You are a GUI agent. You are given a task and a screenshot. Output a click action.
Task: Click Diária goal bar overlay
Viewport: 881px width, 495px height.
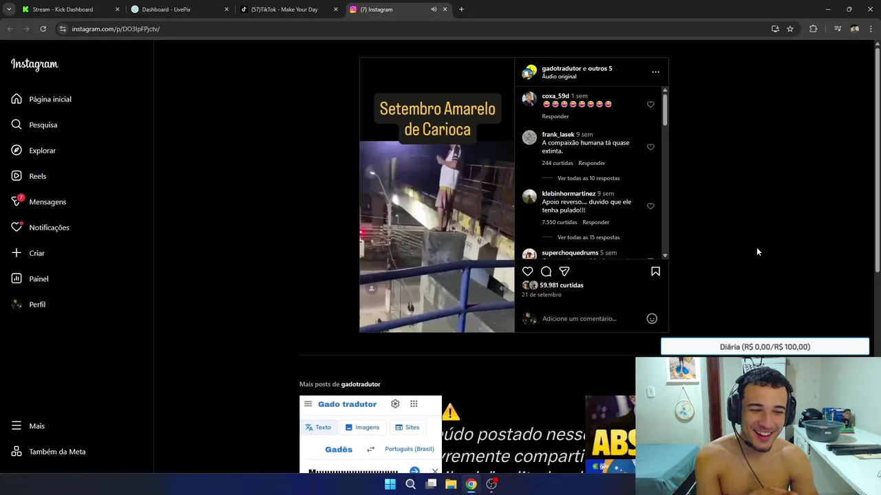pyautogui.click(x=765, y=346)
